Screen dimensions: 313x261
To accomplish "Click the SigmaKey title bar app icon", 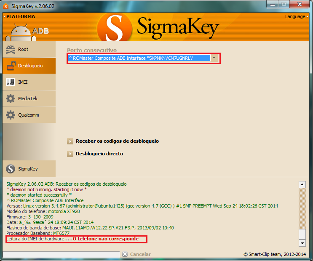I will tap(6, 6).
